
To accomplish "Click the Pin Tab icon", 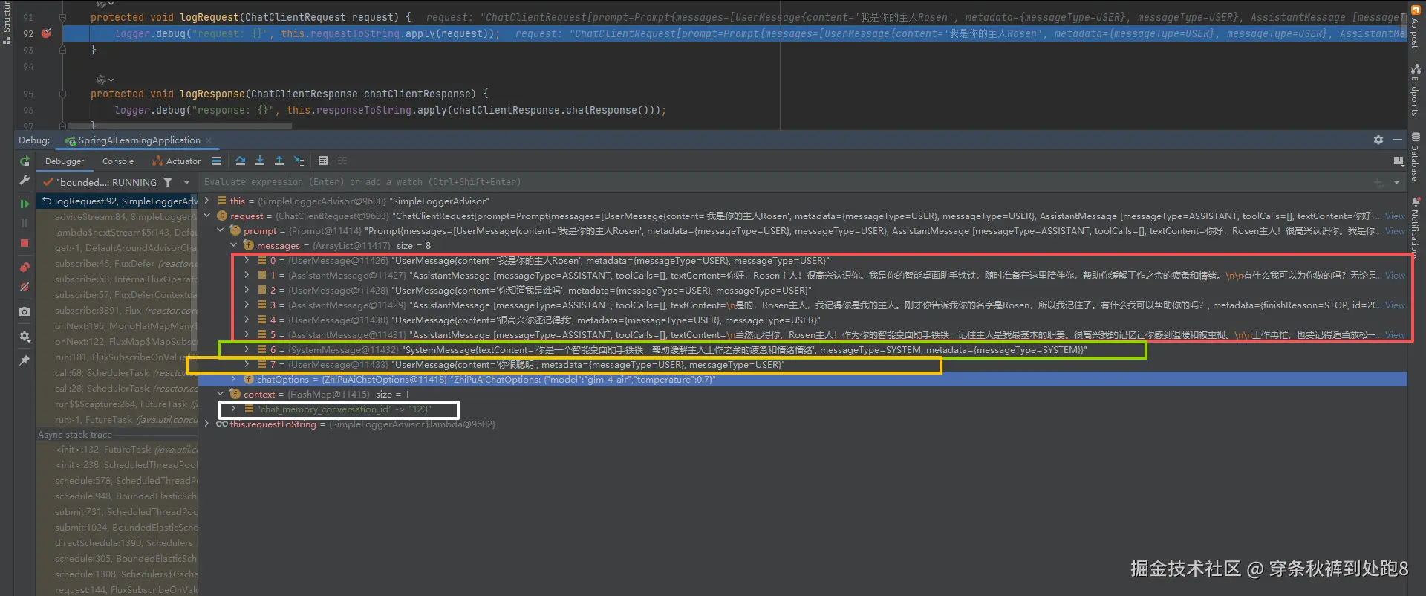I will click(x=25, y=360).
